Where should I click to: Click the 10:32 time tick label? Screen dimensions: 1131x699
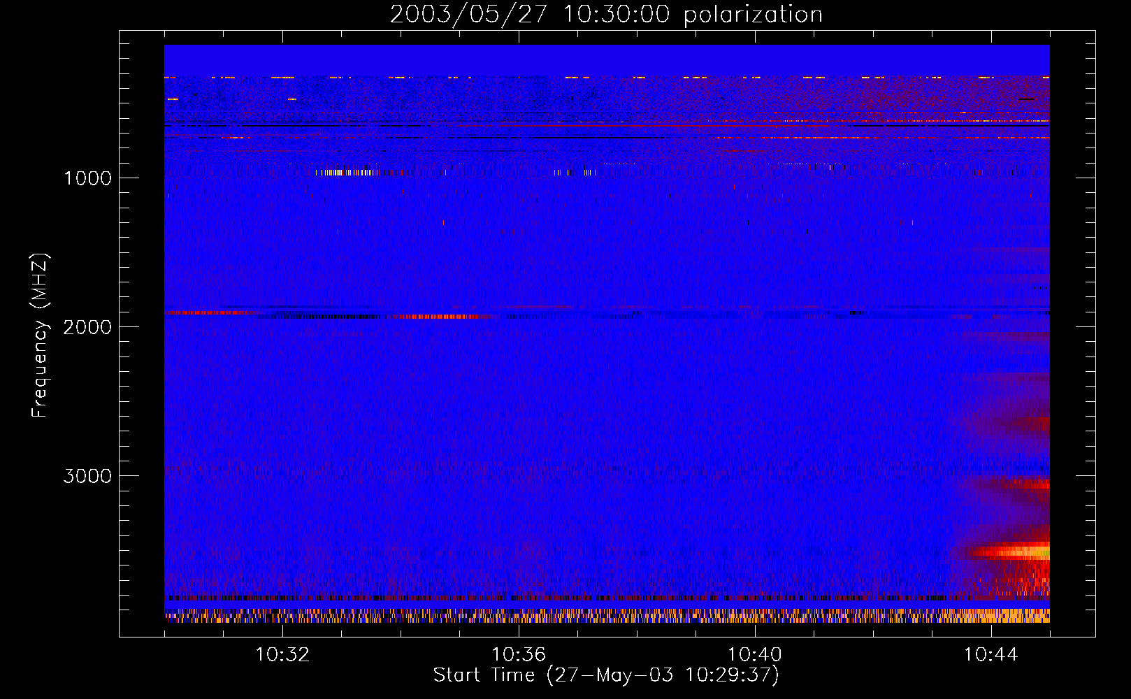click(282, 655)
